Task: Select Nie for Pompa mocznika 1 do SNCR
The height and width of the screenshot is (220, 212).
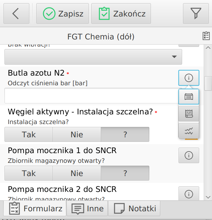Action: pyautogui.click(x=77, y=173)
